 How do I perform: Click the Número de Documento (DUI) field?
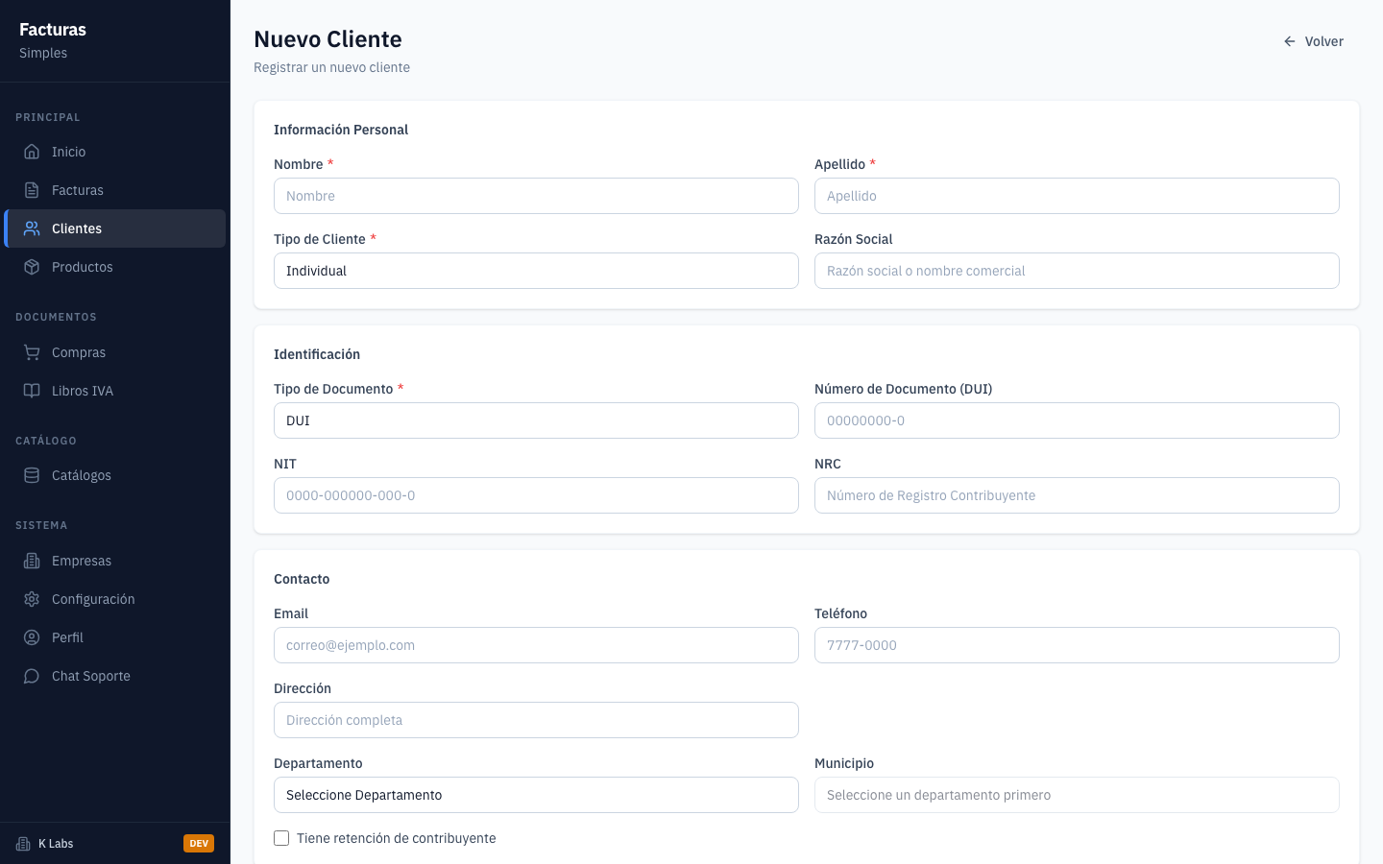(1077, 420)
